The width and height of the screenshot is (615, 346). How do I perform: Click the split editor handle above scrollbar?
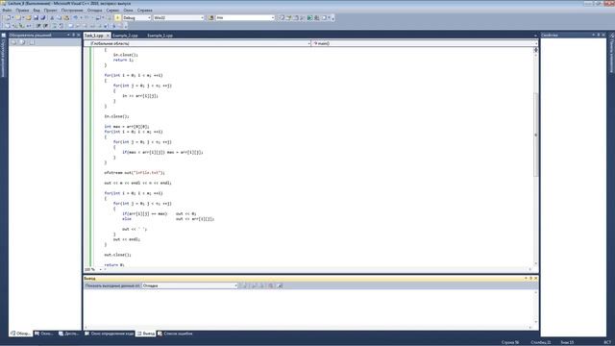click(x=536, y=49)
